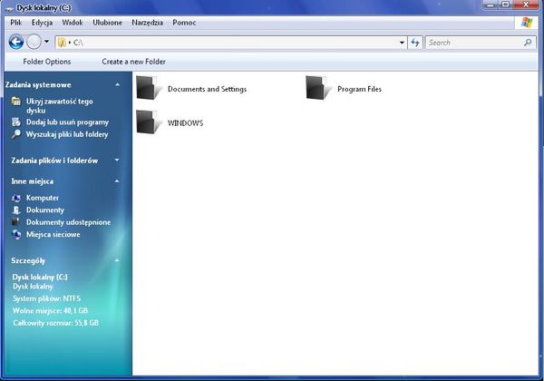
Task: Click the Folder Options toolbar button
Action: point(46,62)
